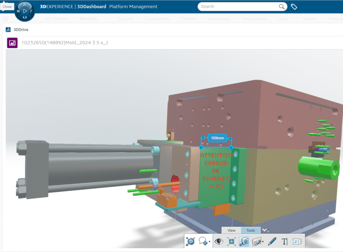The image size is (343, 252).
Task: Select the red circular part
Action: click(175, 184)
